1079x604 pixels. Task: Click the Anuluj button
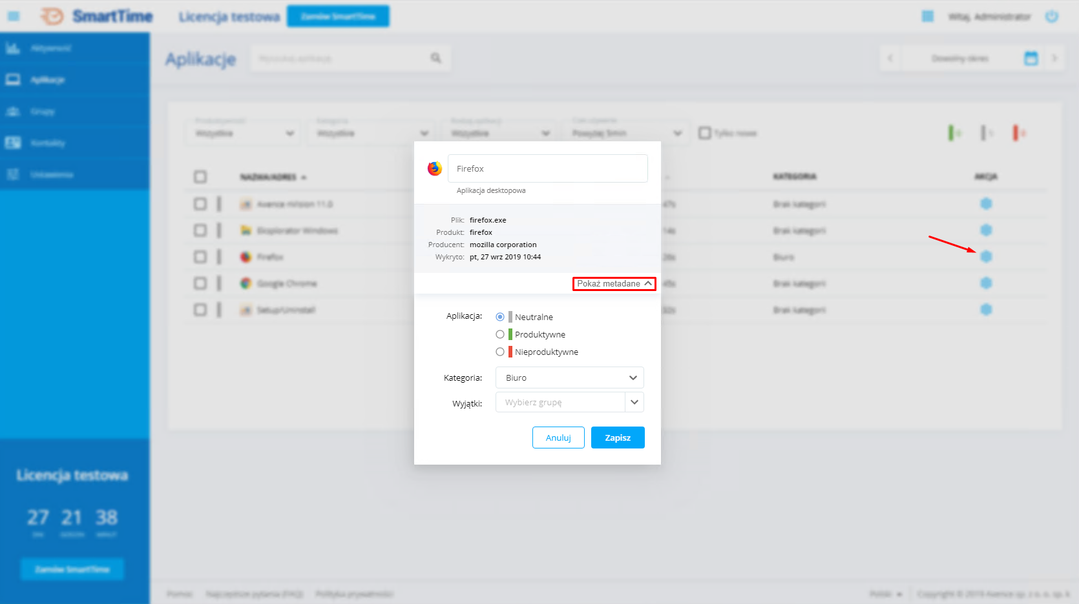[x=558, y=438]
